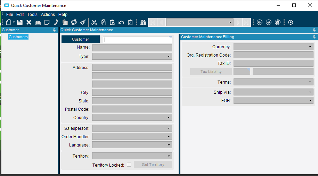Expand the Currency dropdown
The width and height of the screenshot is (318, 176).
click(x=310, y=47)
